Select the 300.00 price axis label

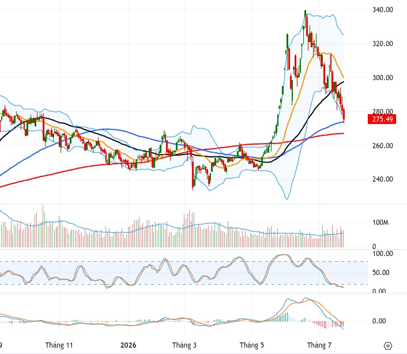coord(383,78)
